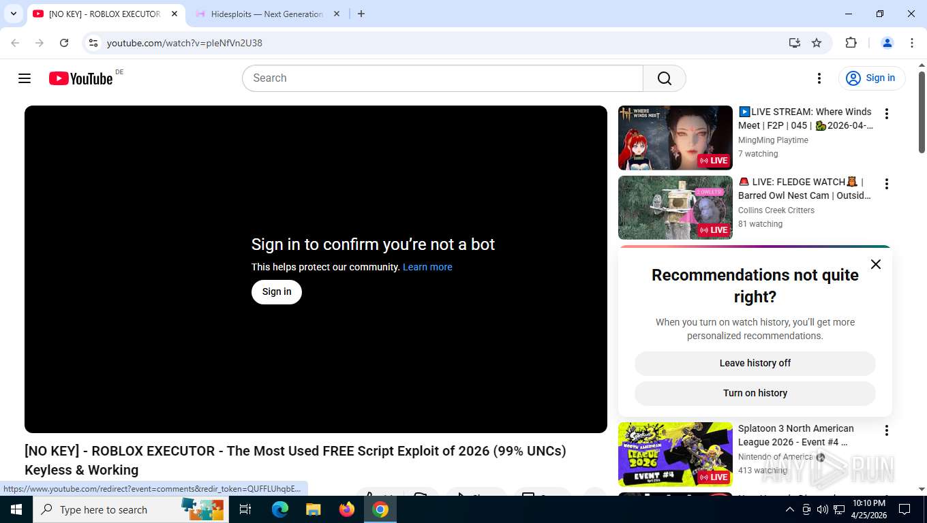
Task: Open Where Winds Meet live stream thumbnail
Action: 675,138
